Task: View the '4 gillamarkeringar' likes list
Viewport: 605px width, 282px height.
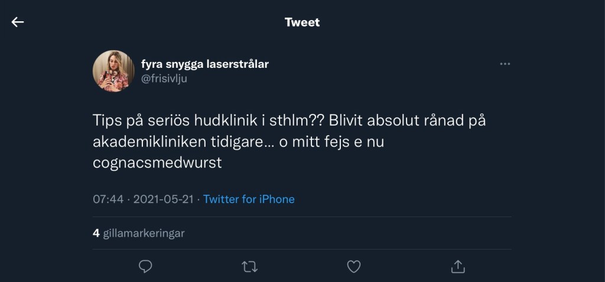Action: click(139, 233)
